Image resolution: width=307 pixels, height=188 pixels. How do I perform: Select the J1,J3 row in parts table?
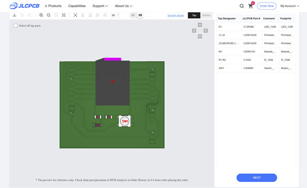pos(256,35)
